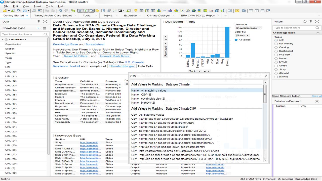The height and width of the screenshot is (181, 322).
Task: Insert a Treemap visualization
Action: pos(199,11)
